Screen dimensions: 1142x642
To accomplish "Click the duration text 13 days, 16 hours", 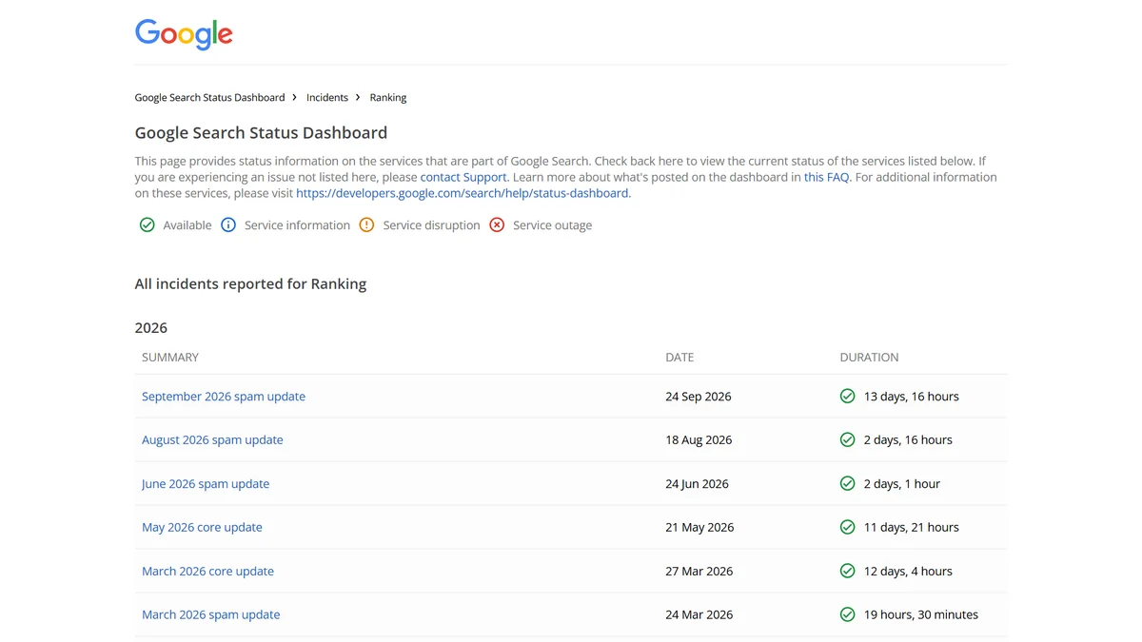I will (x=912, y=397).
